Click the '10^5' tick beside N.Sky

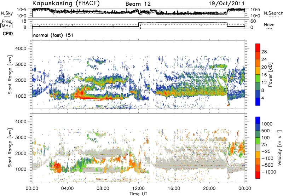point(22,10)
